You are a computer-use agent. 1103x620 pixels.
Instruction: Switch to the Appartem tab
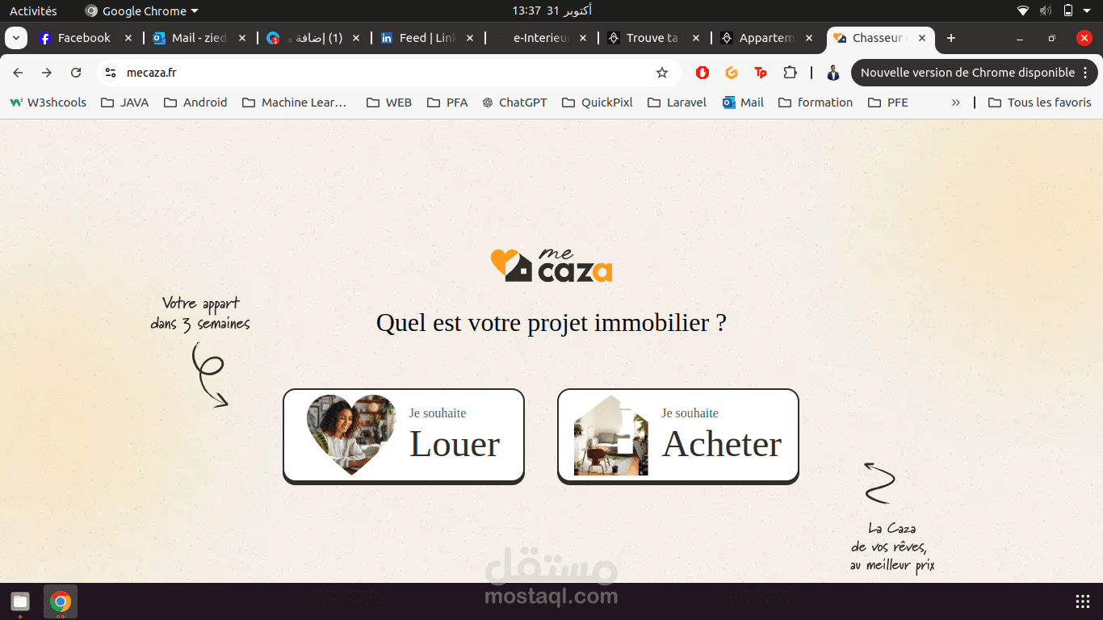(x=767, y=38)
